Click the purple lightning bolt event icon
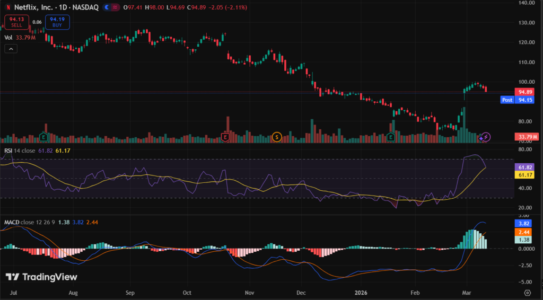This screenshot has width=543, height=300. point(486,137)
